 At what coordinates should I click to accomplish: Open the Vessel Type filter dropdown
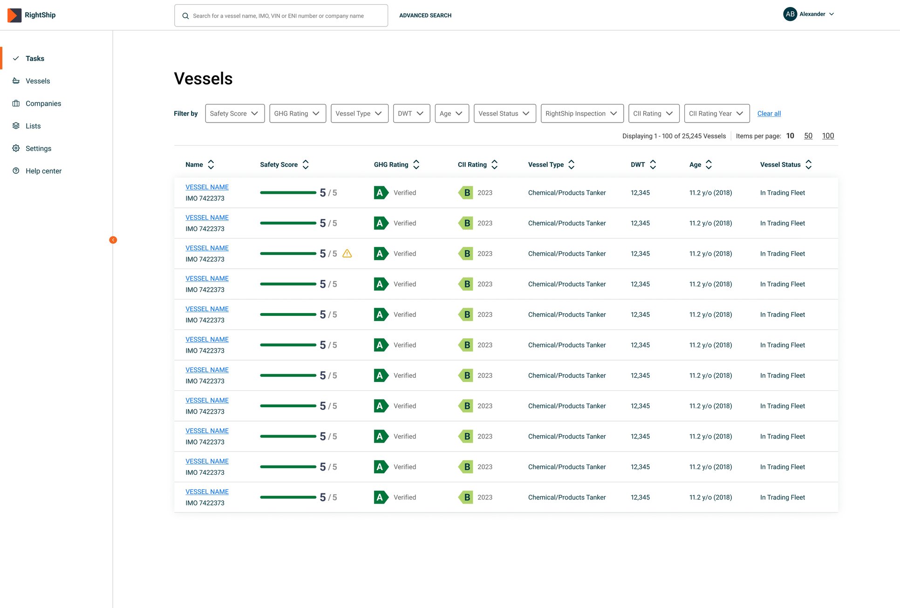[x=359, y=113]
